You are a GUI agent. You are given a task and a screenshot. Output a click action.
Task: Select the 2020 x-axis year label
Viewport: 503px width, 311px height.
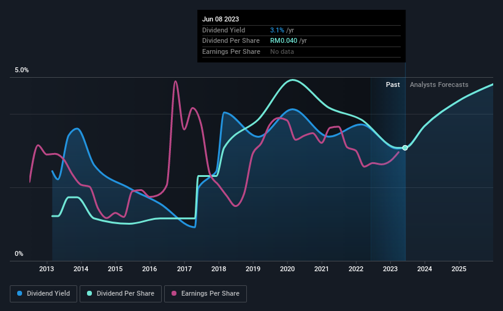[287, 269]
